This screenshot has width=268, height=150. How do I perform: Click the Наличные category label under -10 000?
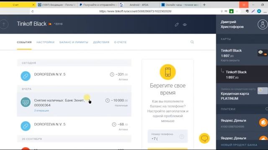[121, 105]
